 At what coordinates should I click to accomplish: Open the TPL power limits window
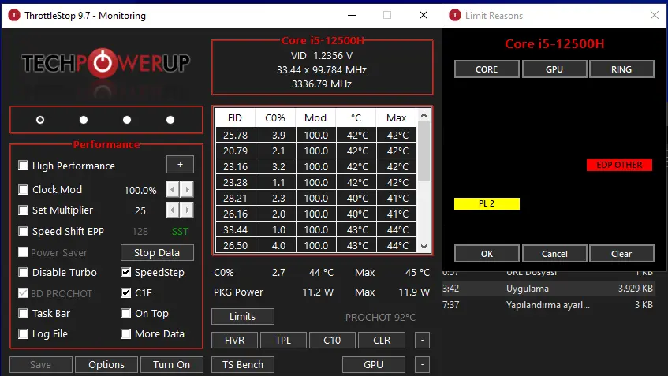coord(283,341)
